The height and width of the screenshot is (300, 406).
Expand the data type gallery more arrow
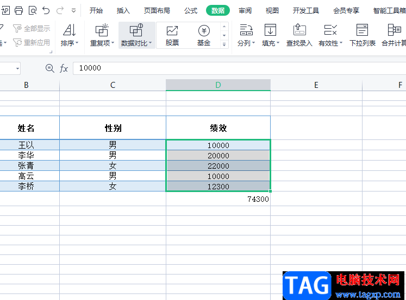pyautogui.click(x=224, y=44)
